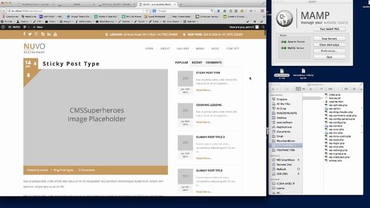The width and height of the screenshot is (370, 208).
Task: Click Finder share icon in toolbar
Action: click(x=321, y=89)
